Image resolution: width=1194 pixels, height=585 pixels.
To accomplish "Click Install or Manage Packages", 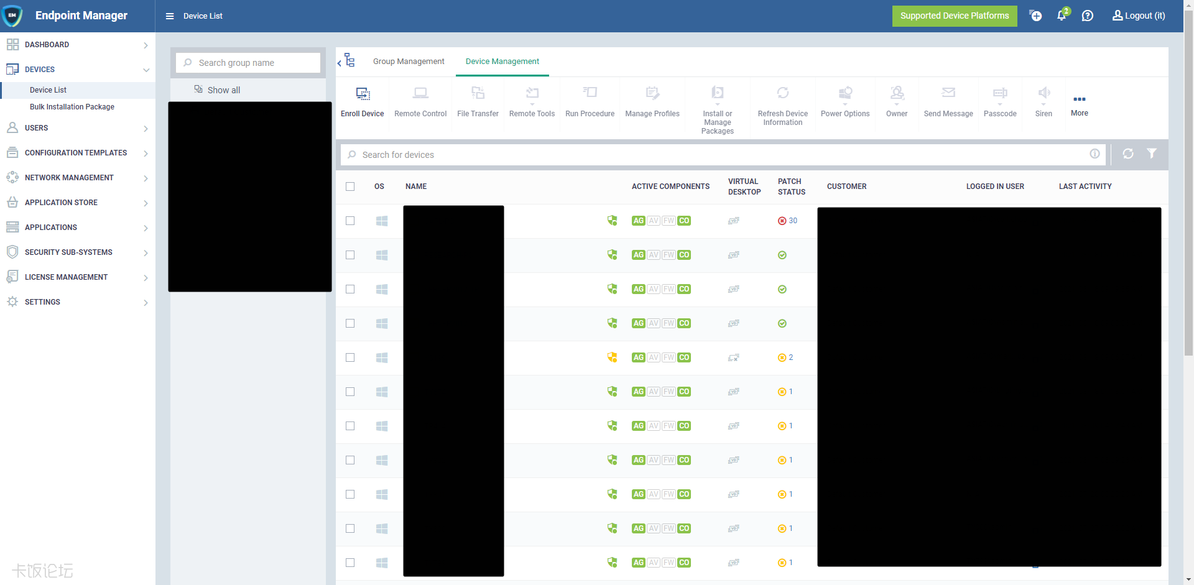I will pos(718,110).
